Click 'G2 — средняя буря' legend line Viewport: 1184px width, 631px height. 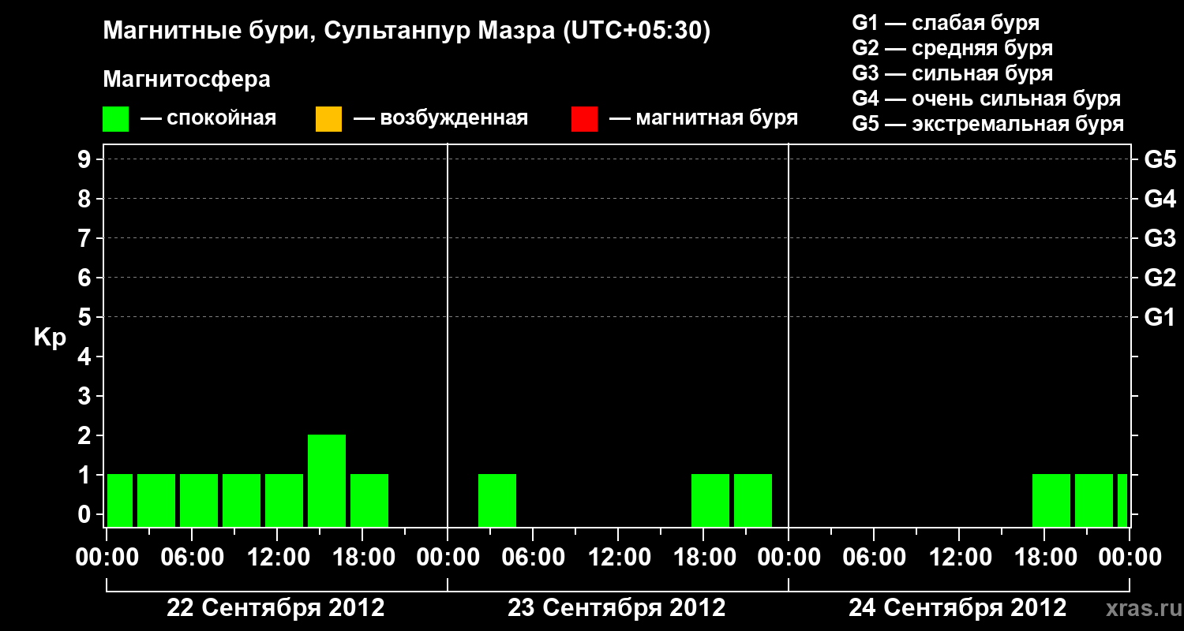pos(953,48)
